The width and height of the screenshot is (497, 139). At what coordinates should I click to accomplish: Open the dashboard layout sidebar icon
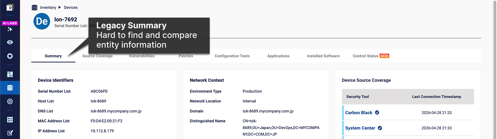(10, 75)
